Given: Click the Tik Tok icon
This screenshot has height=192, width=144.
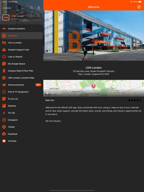Looking at the screenshot, I should pyautogui.click(x=4, y=113).
